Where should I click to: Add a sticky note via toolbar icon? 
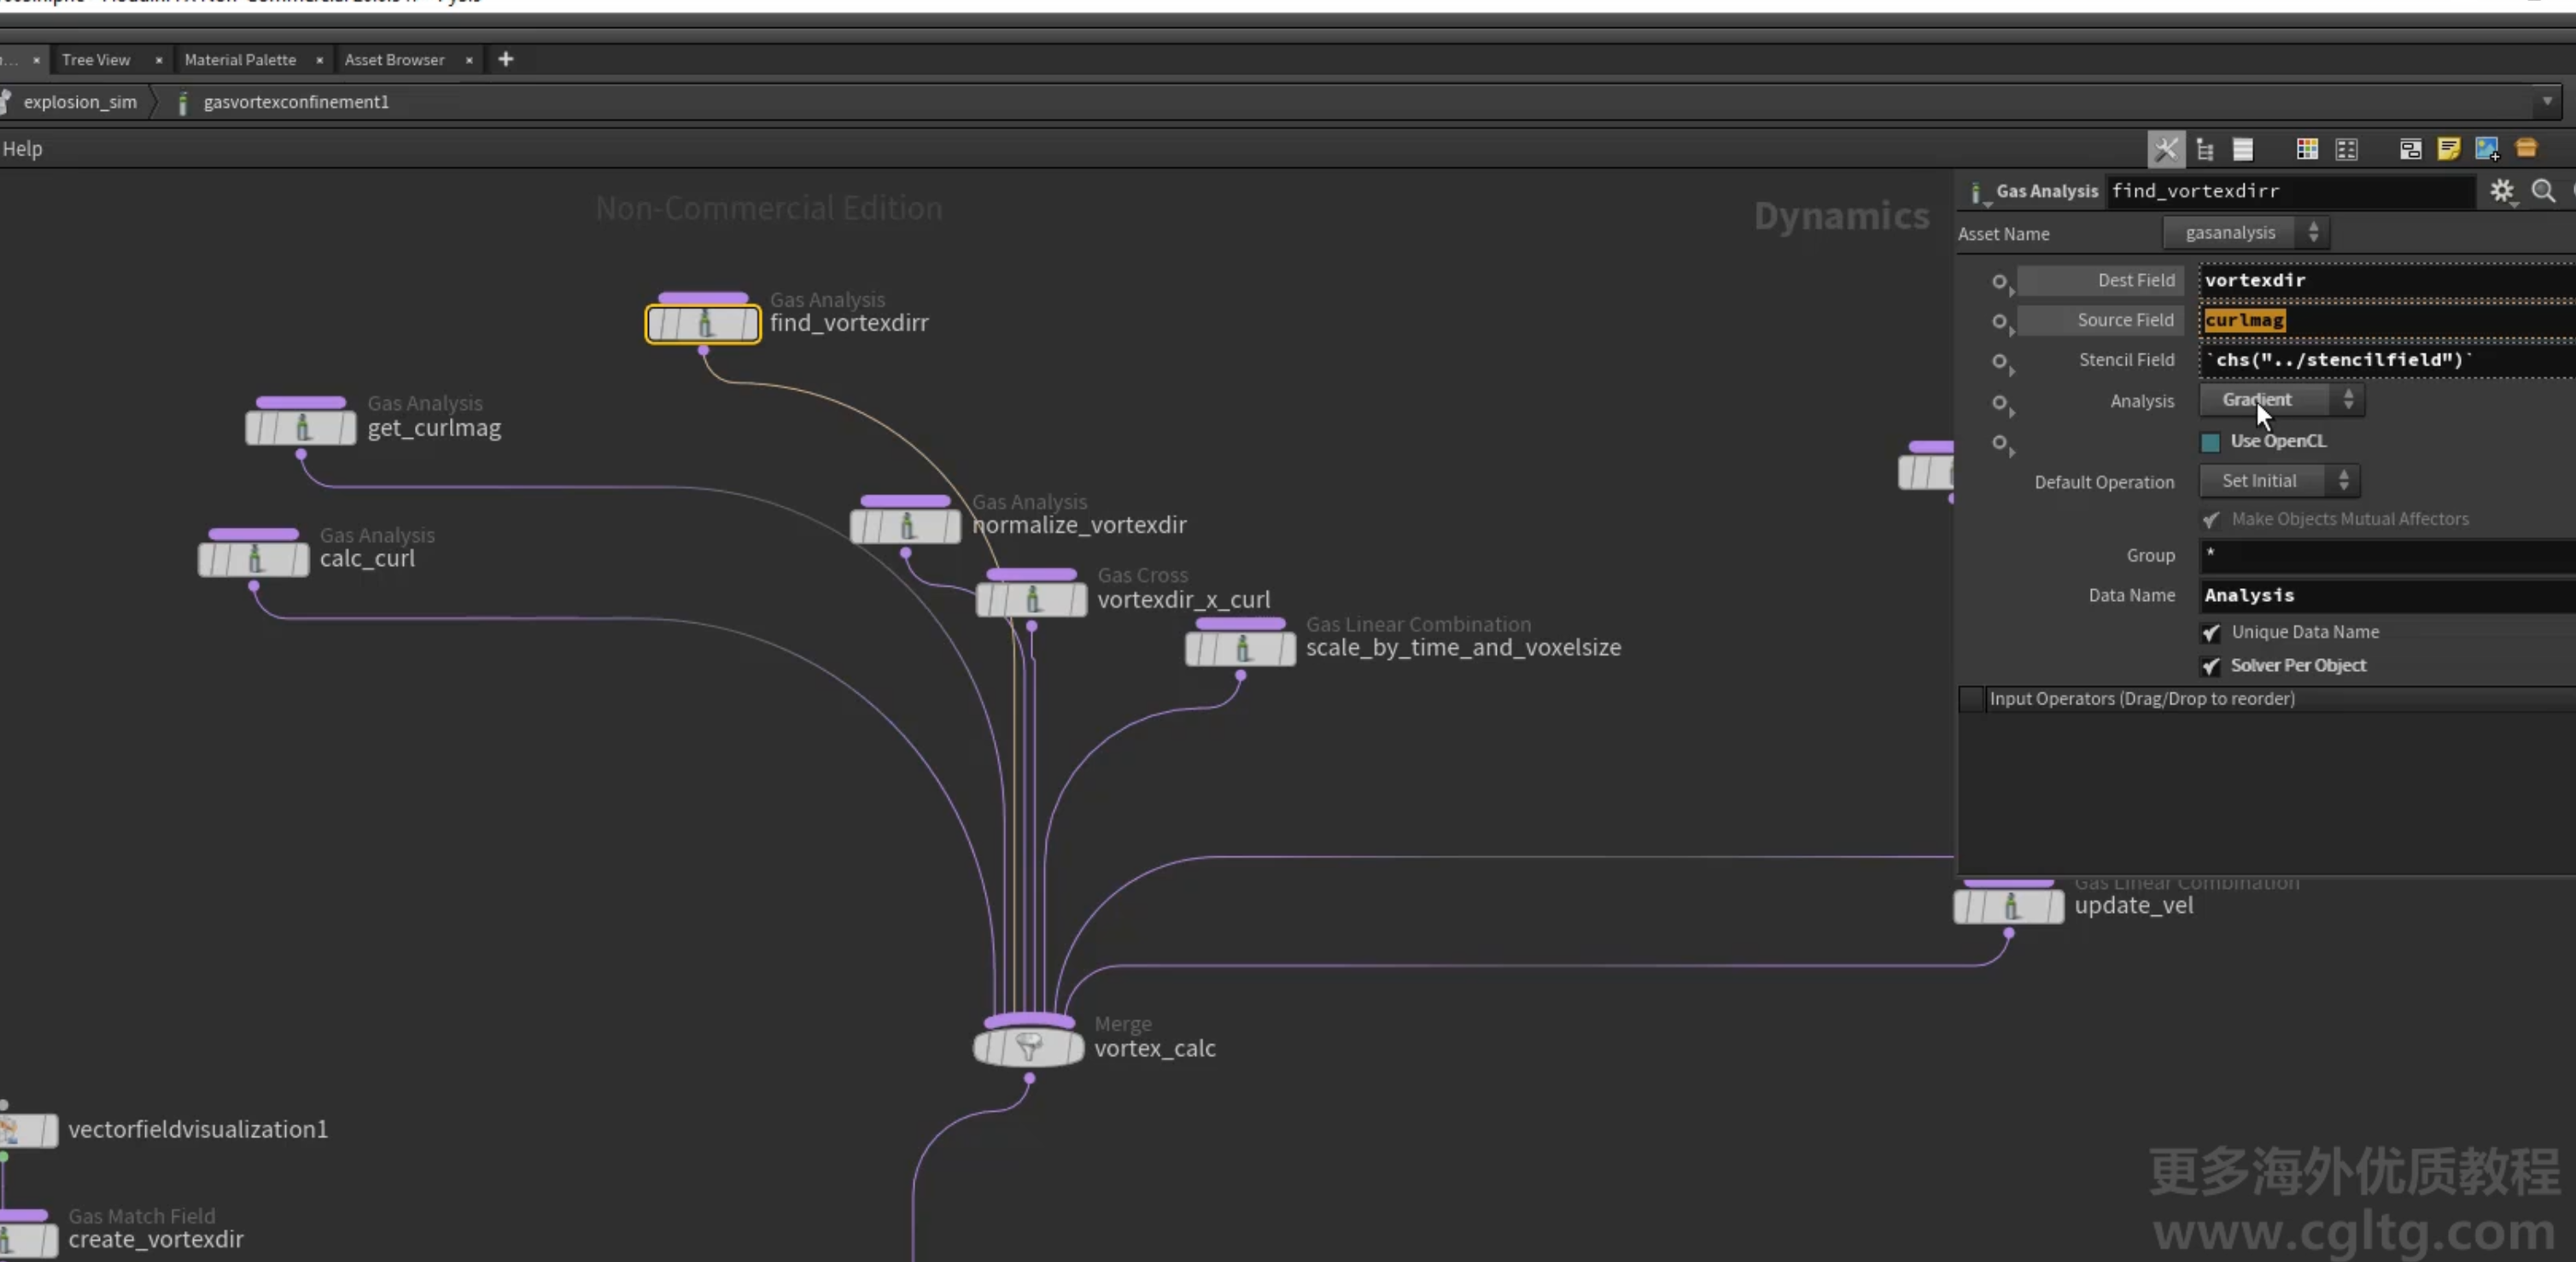pos(2448,150)
